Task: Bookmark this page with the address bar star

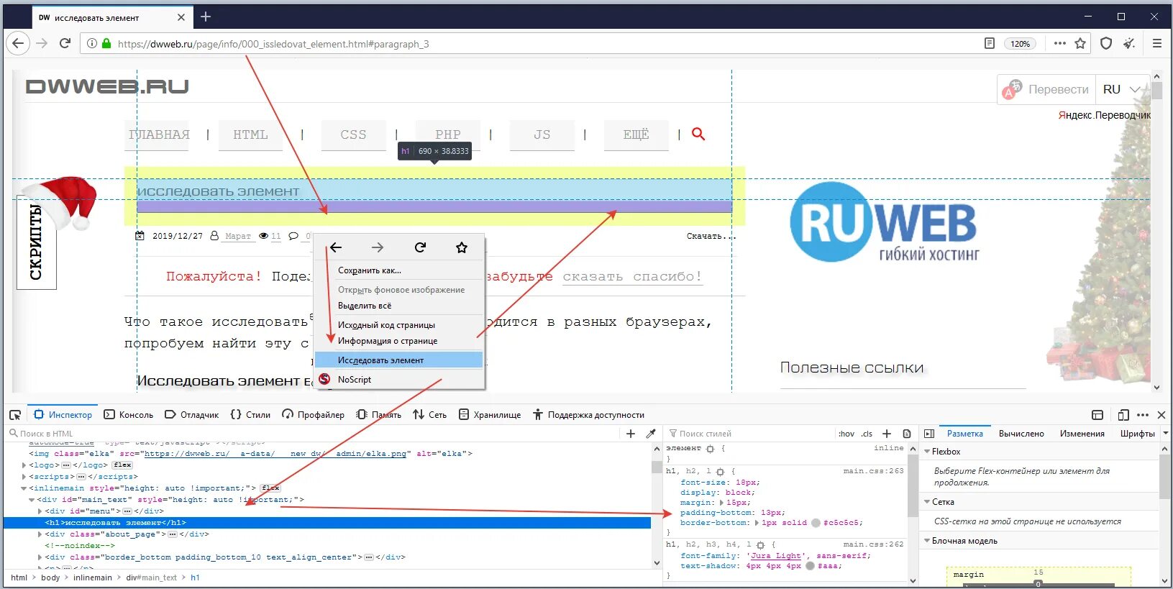Action: click(x=1080, y=44)
